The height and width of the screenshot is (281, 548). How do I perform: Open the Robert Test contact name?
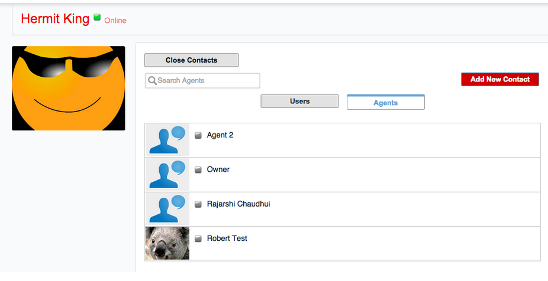tap(227, 238)
